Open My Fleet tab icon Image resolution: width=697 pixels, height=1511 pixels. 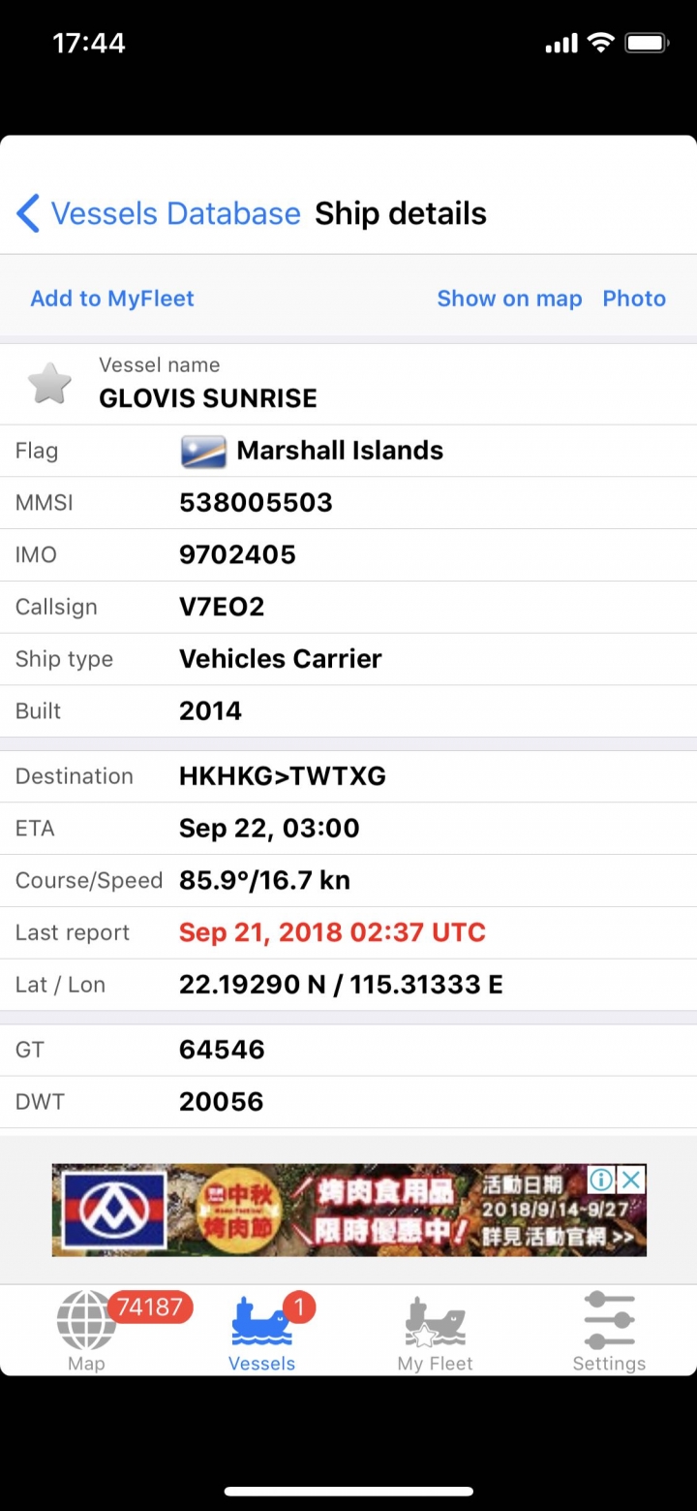436,1322
